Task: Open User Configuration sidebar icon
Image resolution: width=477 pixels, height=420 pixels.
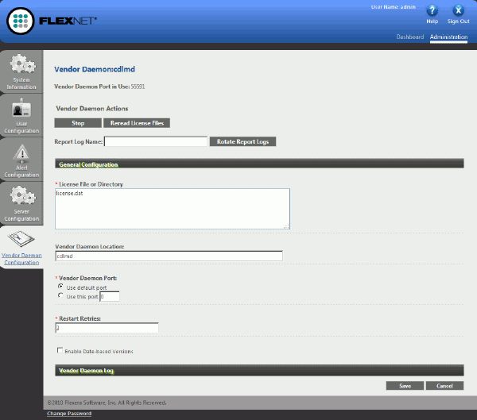Action: pos(22,110)
